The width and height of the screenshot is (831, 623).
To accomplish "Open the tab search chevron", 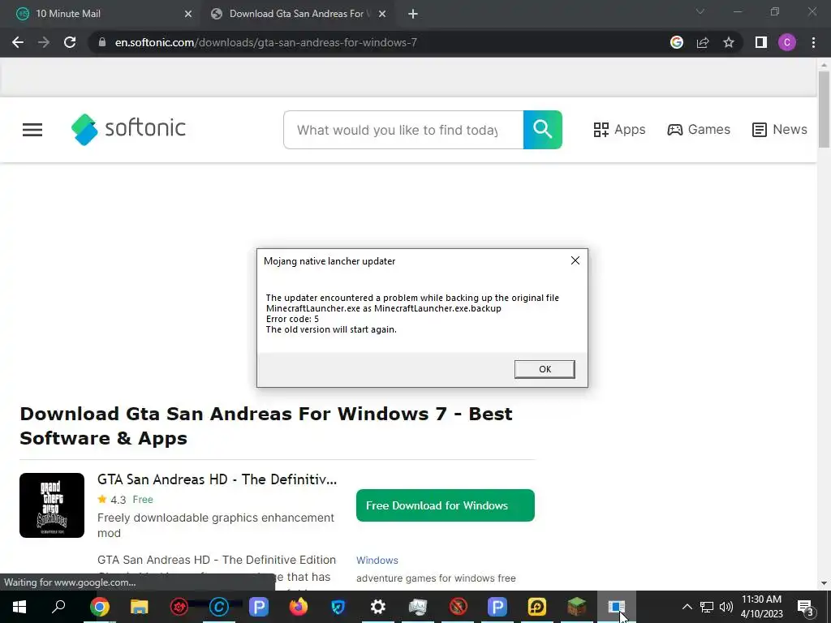I will point(700,11).
